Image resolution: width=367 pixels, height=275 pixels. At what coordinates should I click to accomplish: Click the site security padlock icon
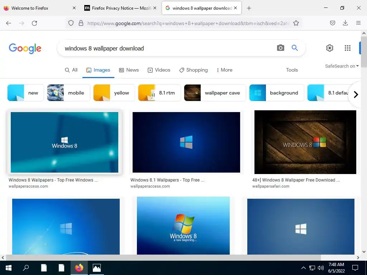pyautogui.click(x=81, y=23)
